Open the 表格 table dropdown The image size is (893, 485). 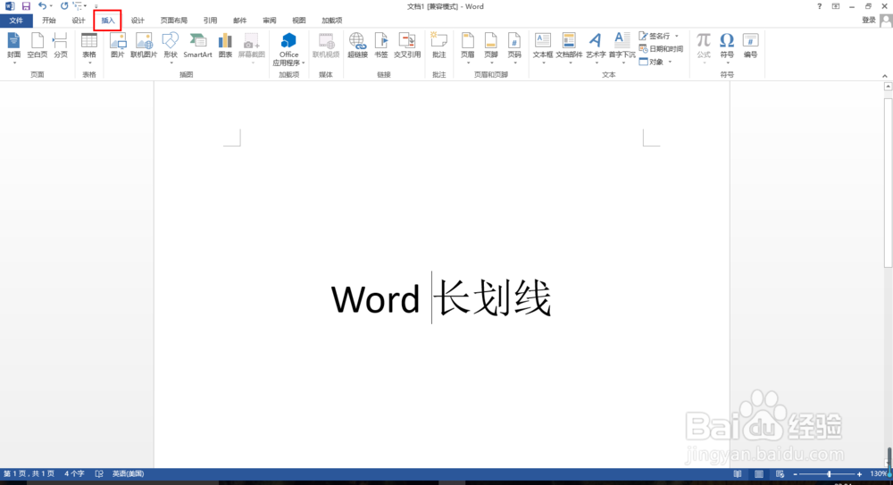tap(89, 63)
